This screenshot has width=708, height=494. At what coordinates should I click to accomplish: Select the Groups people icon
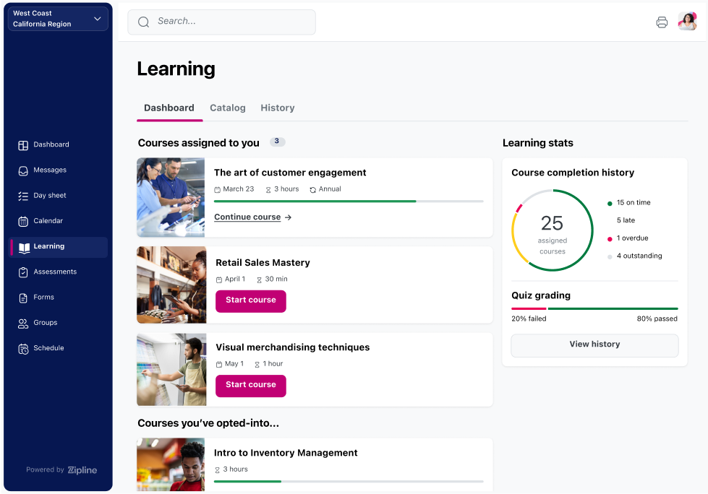(x=23, y=323)
